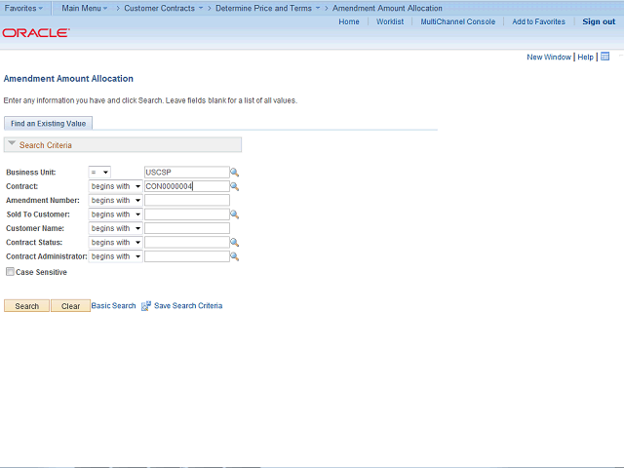Open the Customer Name operator dropdown
The image size is (624, 468).
[115, 228]
